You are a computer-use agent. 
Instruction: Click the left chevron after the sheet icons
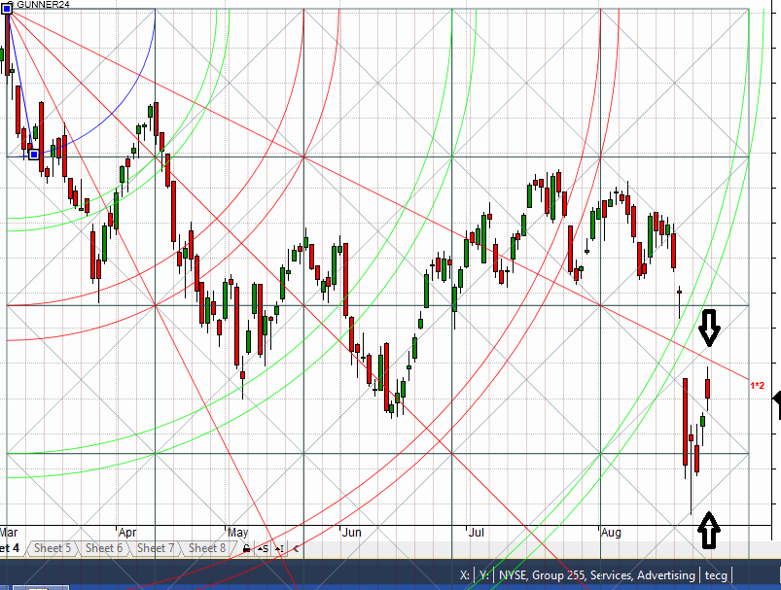pyautogui.click(x=296, y=549)
